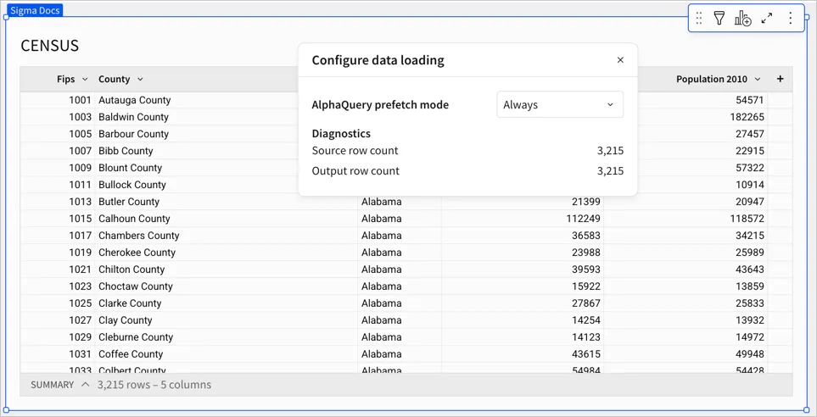Screen dimensions: 817x417
Task: Add a column with the plus icon
Action: pos(780,79)
